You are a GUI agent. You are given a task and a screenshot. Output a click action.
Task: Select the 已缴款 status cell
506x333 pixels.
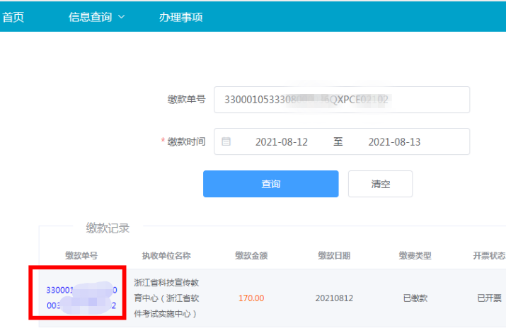[415, 298]
